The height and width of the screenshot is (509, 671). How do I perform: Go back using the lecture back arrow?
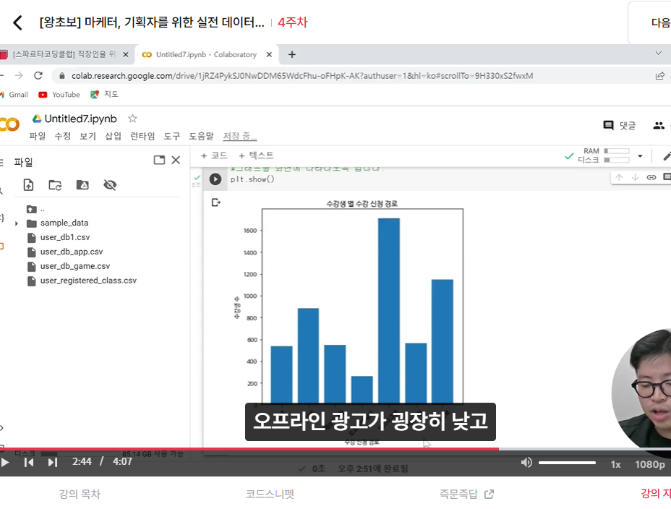(x=17, y=22)
